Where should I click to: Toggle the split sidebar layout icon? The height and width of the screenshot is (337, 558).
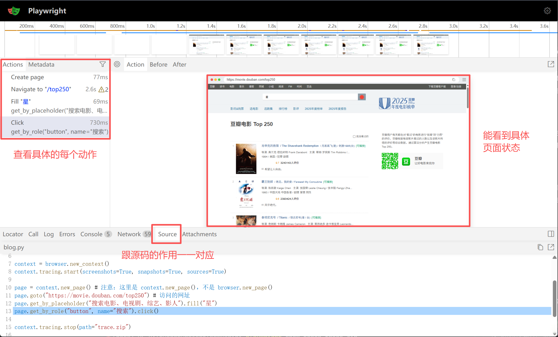pos(551,234)
